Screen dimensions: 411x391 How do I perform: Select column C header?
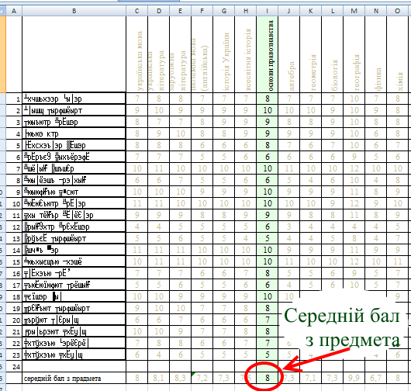tap(136, 11)
